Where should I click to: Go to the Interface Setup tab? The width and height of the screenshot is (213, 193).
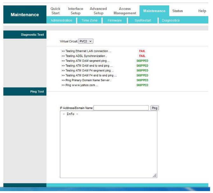(x=75, y=11)
